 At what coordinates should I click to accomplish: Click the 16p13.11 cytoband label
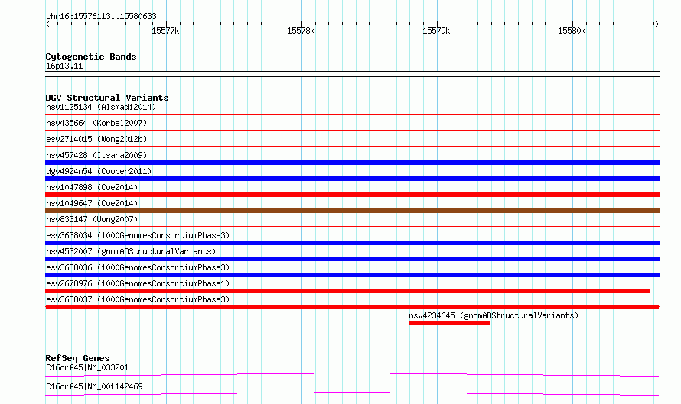pyautogui.click(x=64, y=66)
